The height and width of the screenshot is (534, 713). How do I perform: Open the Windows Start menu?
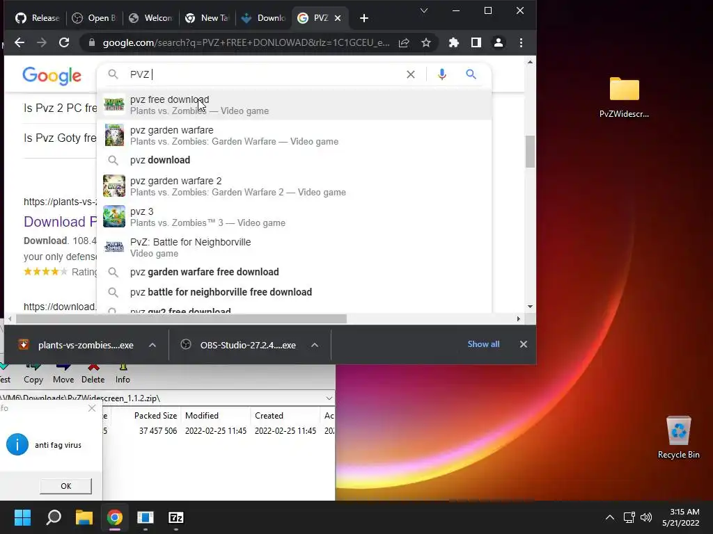[22, 517]
